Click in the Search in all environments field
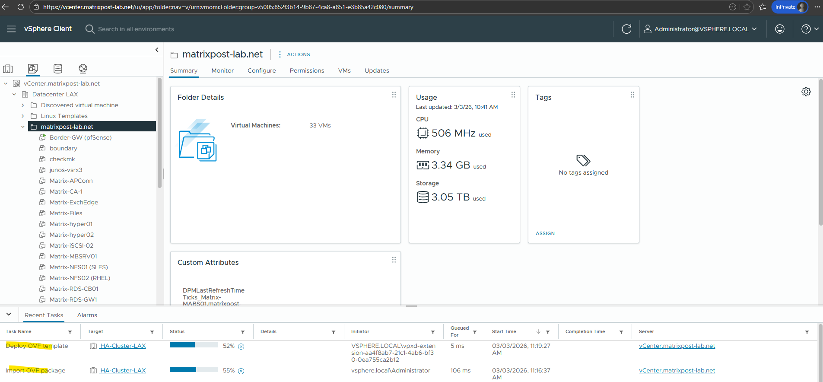 coord(136,29)
